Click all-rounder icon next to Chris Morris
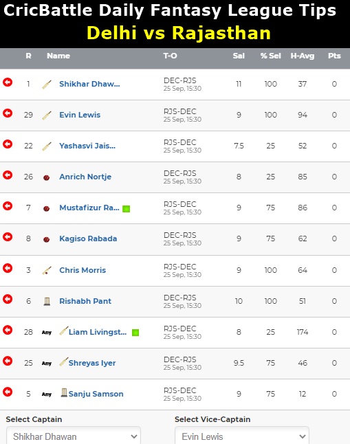 (x=47, y=270)
